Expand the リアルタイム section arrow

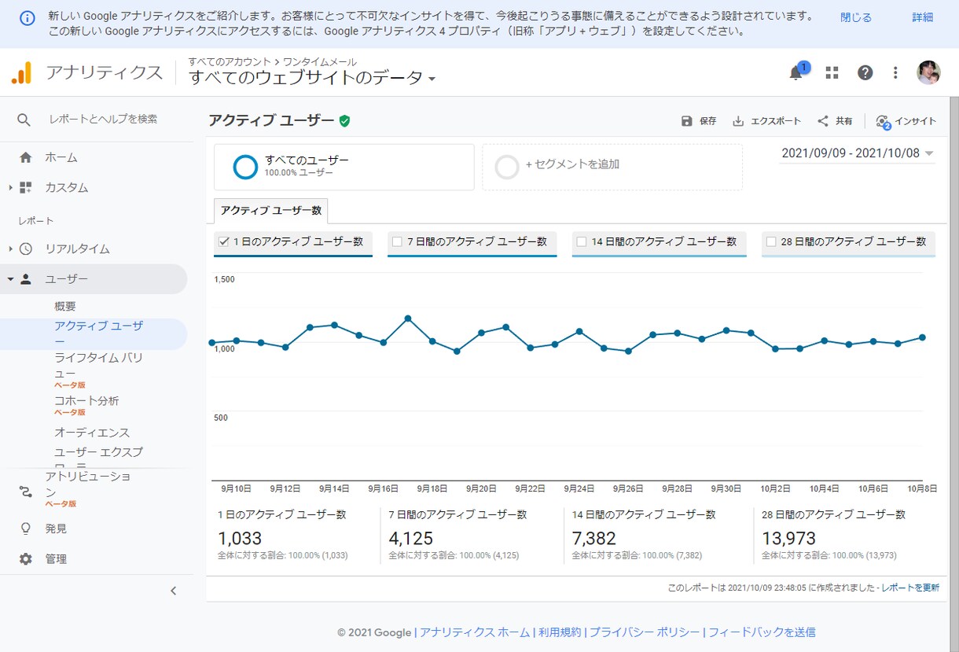point(10,249)
